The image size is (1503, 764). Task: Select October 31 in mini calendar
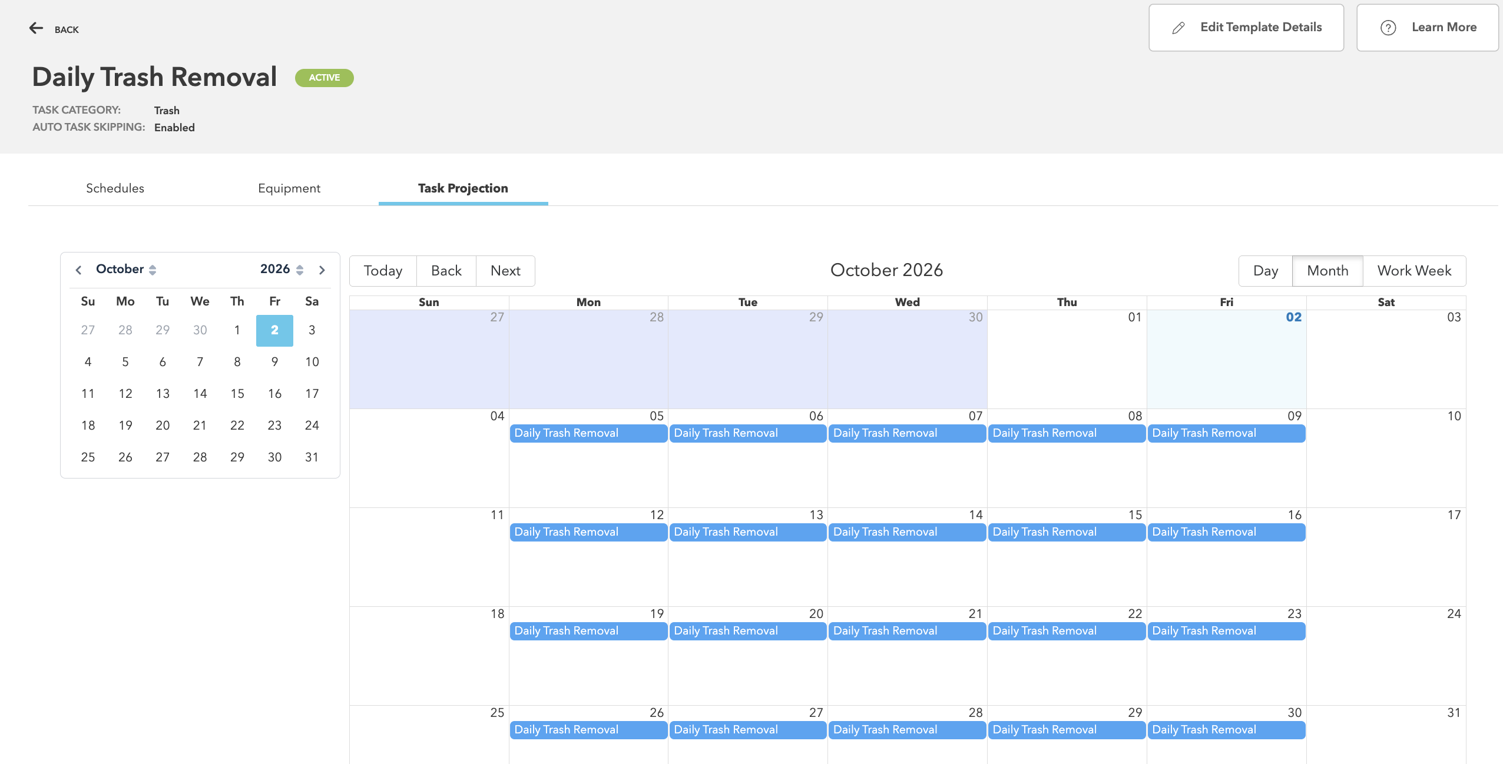click(312, 457)
